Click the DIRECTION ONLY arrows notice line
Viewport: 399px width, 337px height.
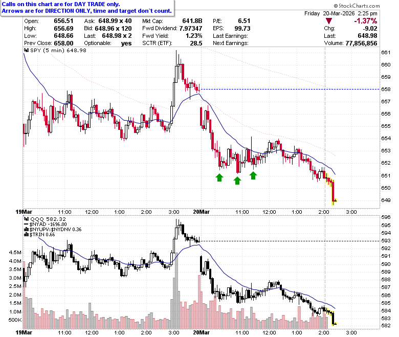click(87, 11)
